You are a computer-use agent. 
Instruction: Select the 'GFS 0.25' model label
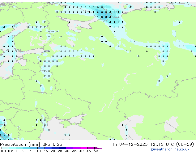pyautogui.click(x=52, y=145)
